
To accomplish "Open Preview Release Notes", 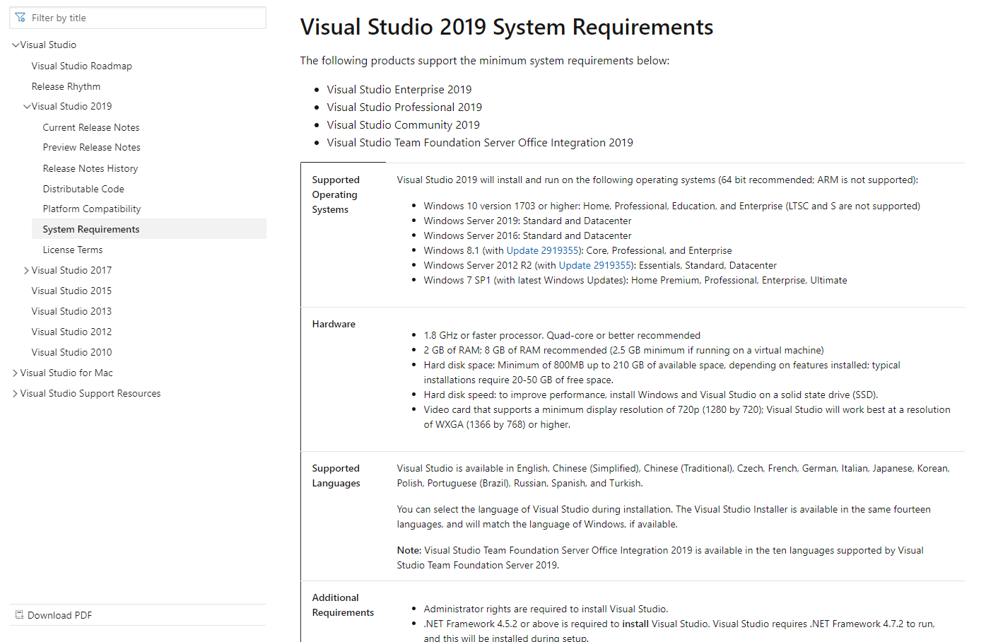I will (x=92, y=147).
